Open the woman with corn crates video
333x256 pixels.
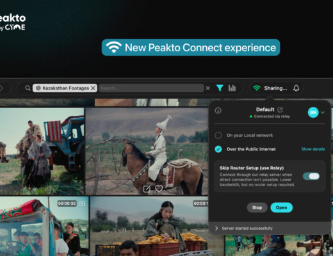pyautogui.click(x=157, y=226)
